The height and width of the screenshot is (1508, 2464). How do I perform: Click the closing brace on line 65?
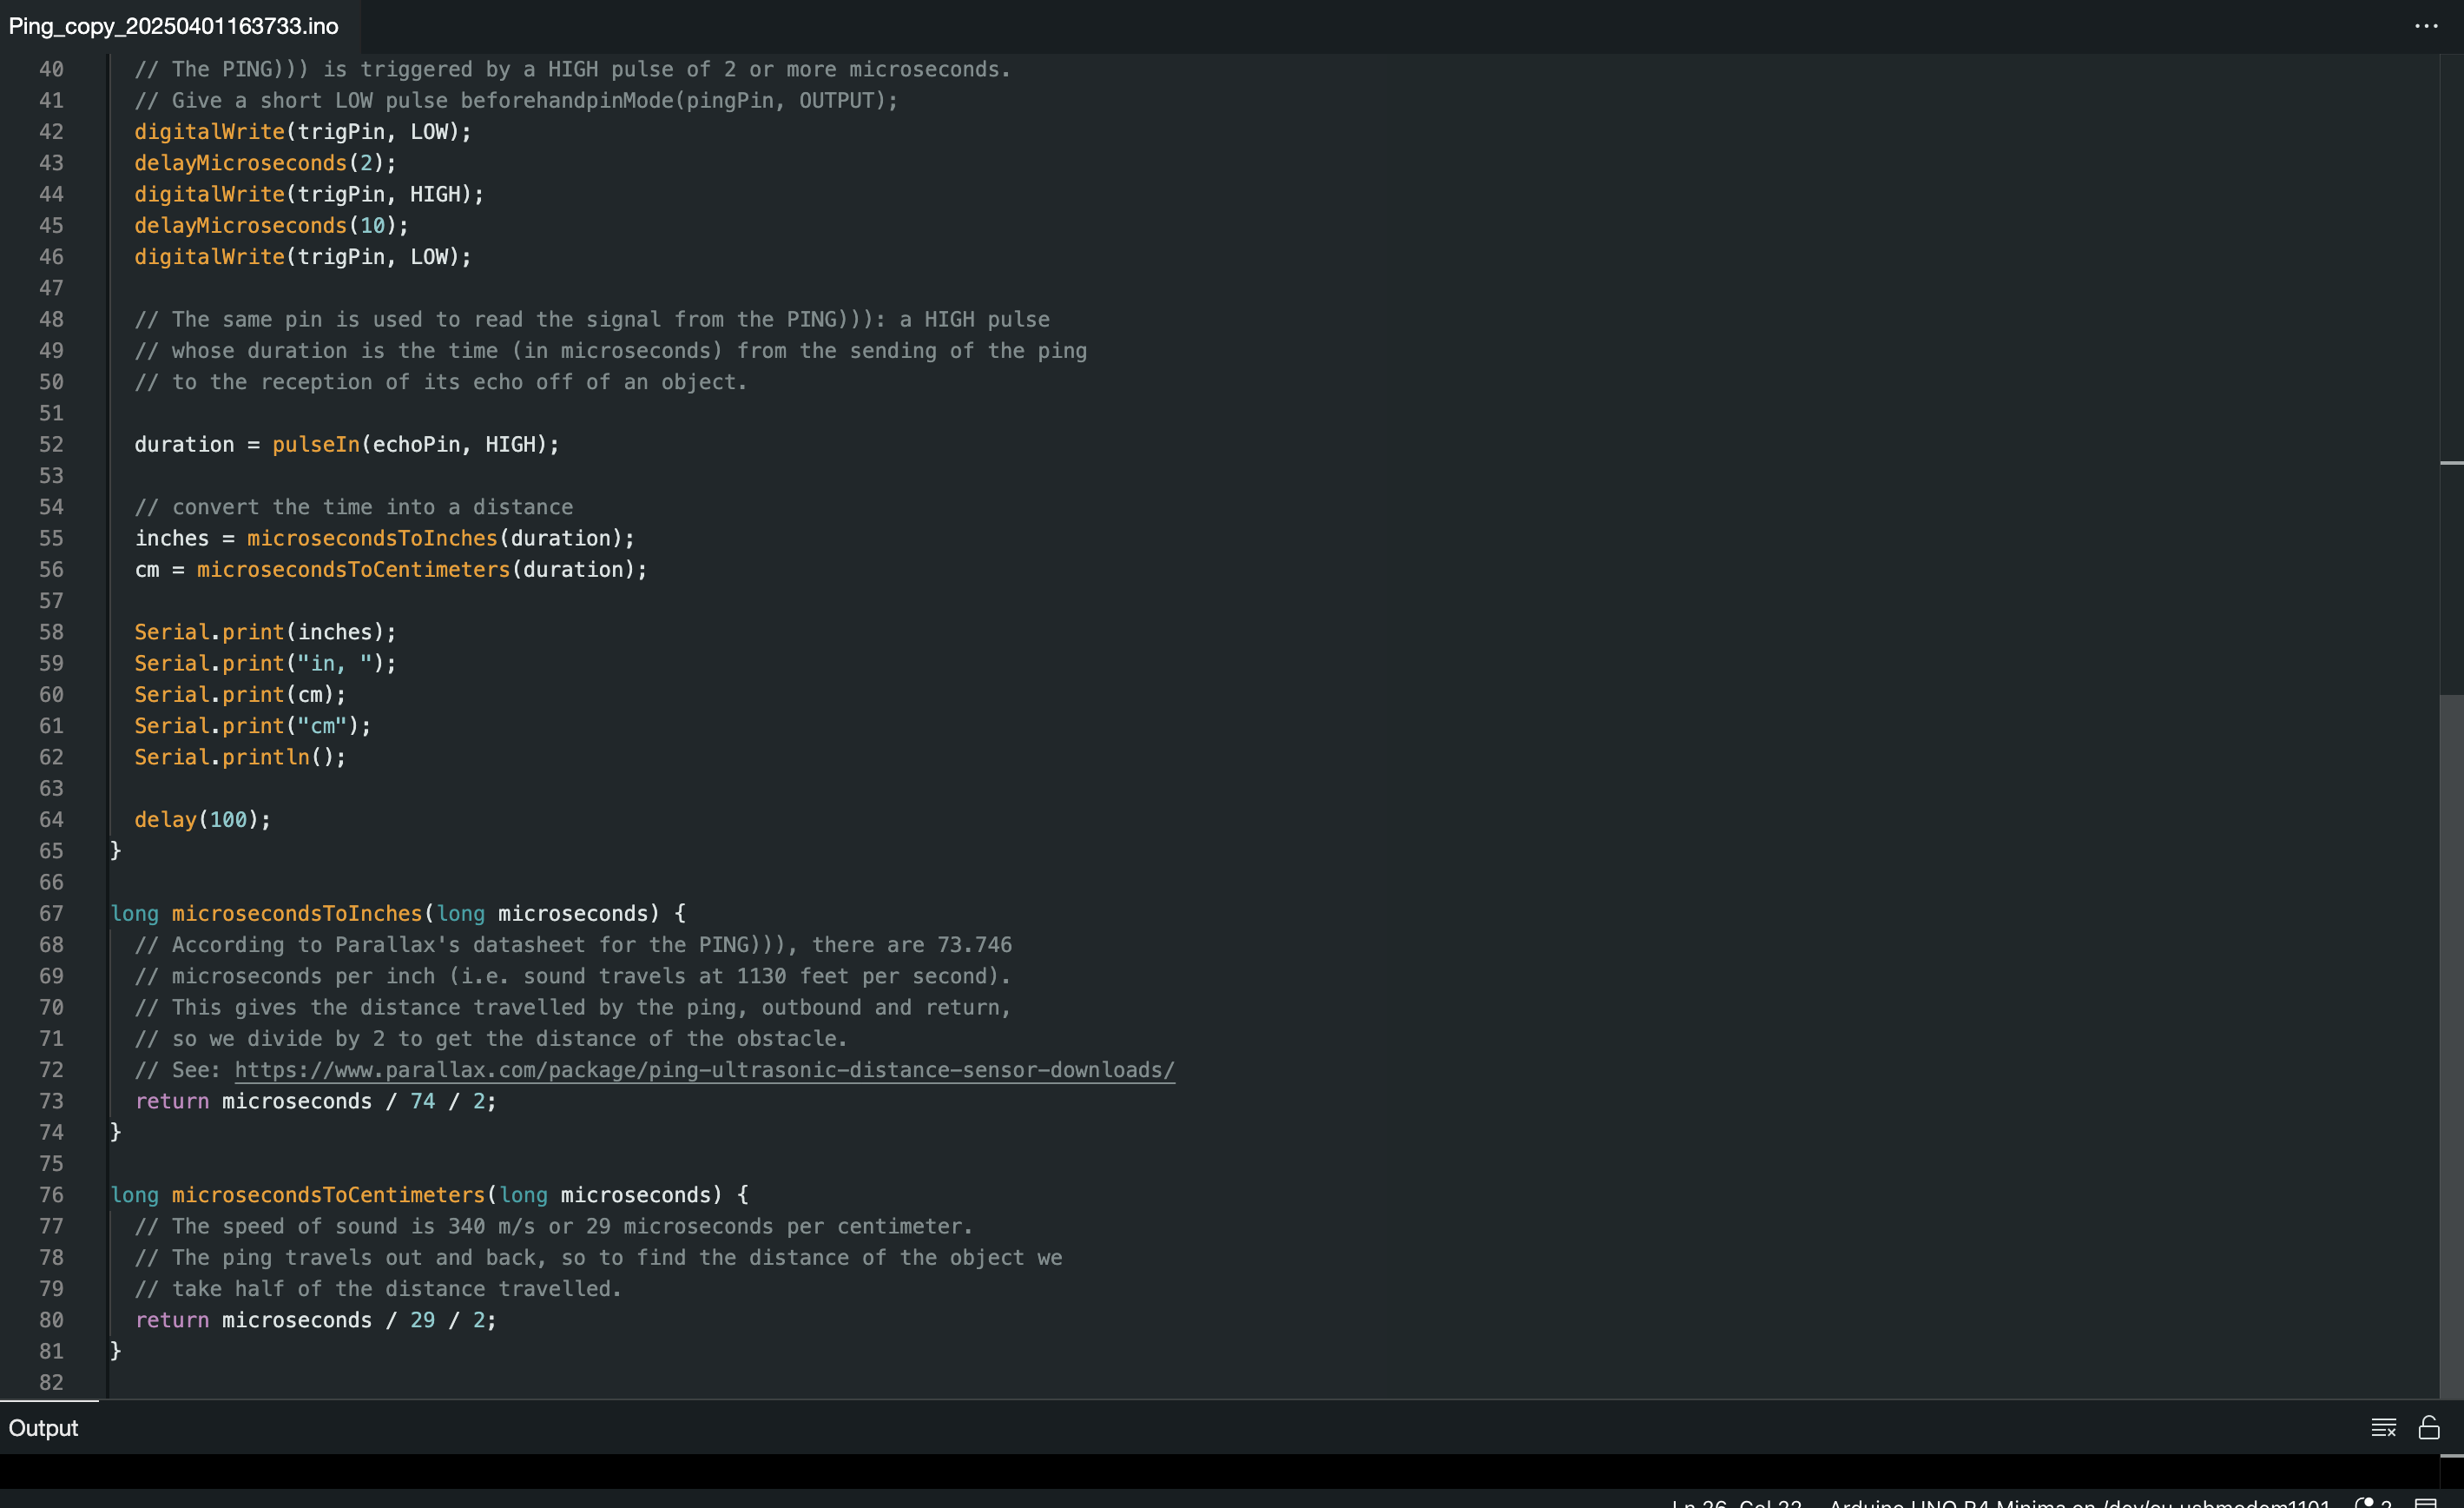[x=116, y=850]
